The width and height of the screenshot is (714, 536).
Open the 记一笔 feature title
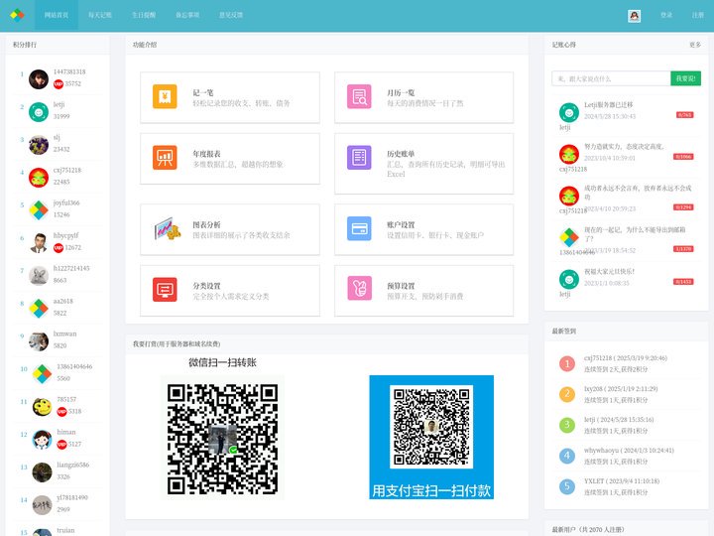pyautogui.click(x=203, y=92)
